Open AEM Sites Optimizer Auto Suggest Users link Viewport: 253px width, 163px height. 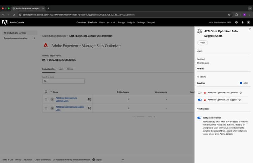(70, 108)
